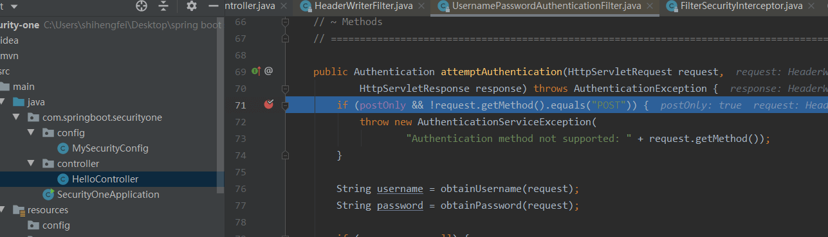Collapse the config package arrow under securityone

(32, 133)
